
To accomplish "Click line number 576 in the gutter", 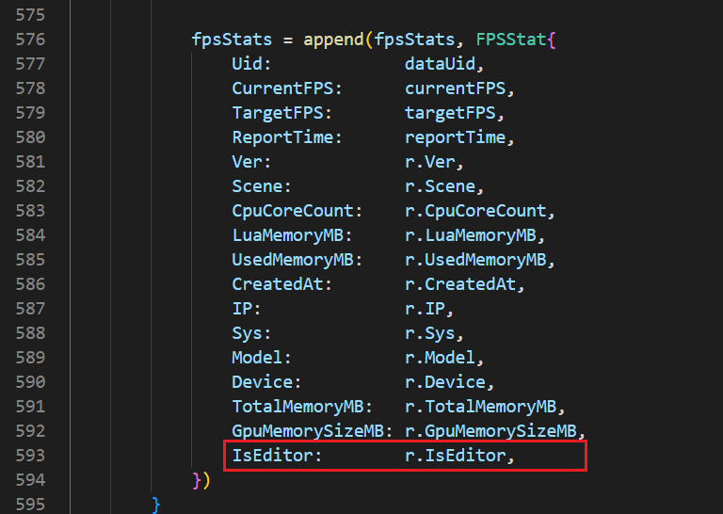I will tap(30, 40).
